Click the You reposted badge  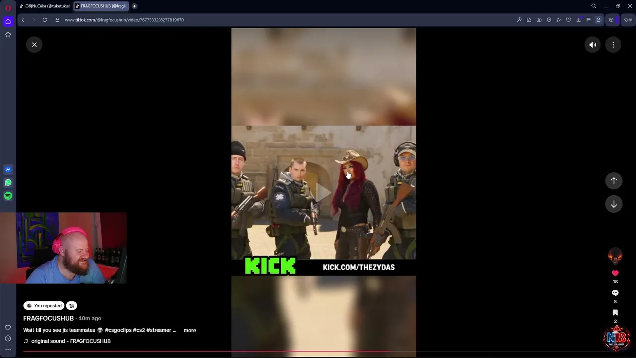click(x=44, y=306)
